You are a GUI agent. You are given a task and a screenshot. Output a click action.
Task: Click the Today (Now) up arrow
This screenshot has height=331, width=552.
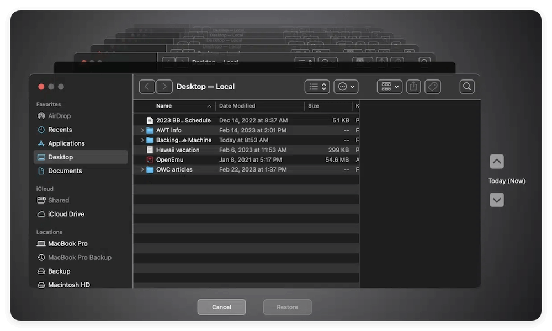tap(496, 161)
